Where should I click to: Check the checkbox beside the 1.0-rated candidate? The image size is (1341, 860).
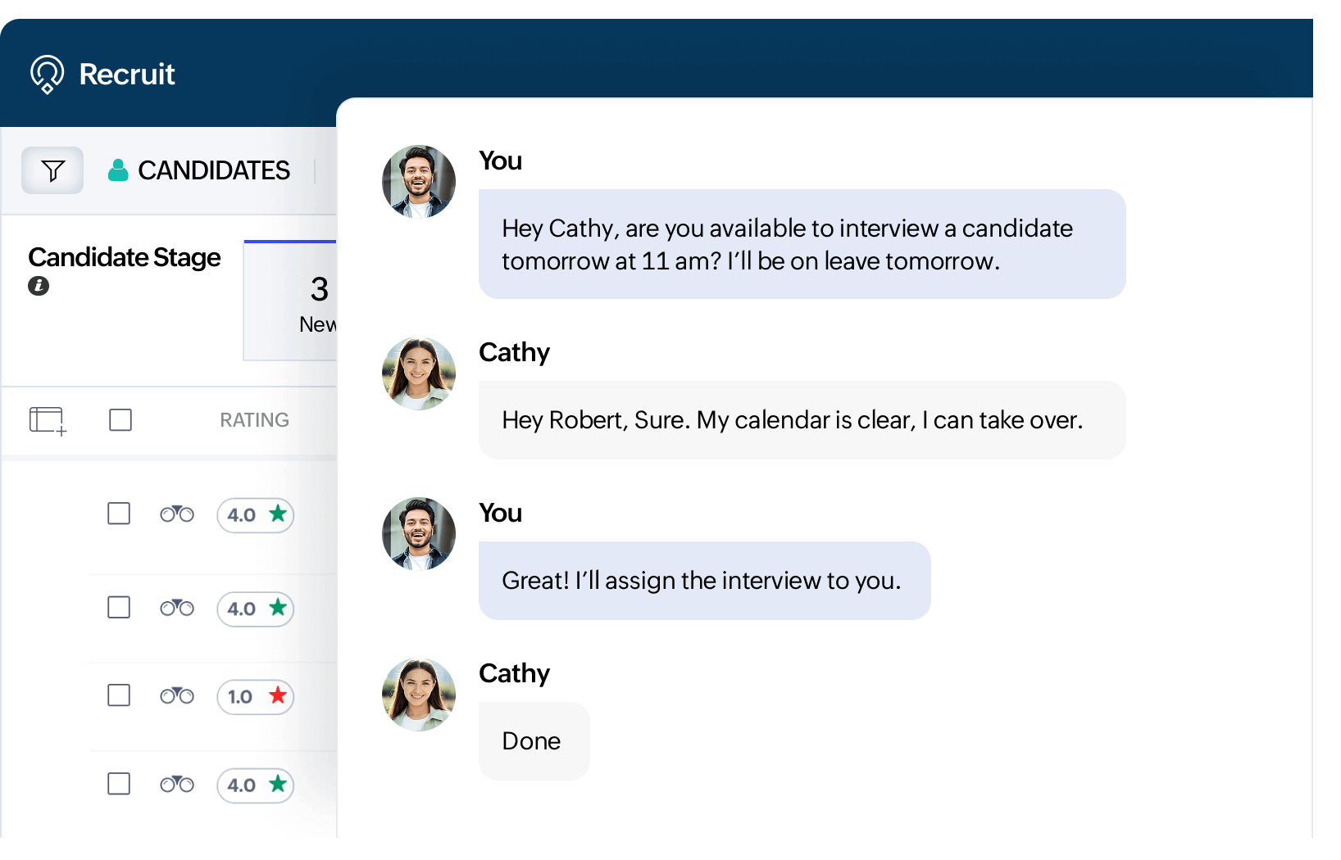[118, 695]
